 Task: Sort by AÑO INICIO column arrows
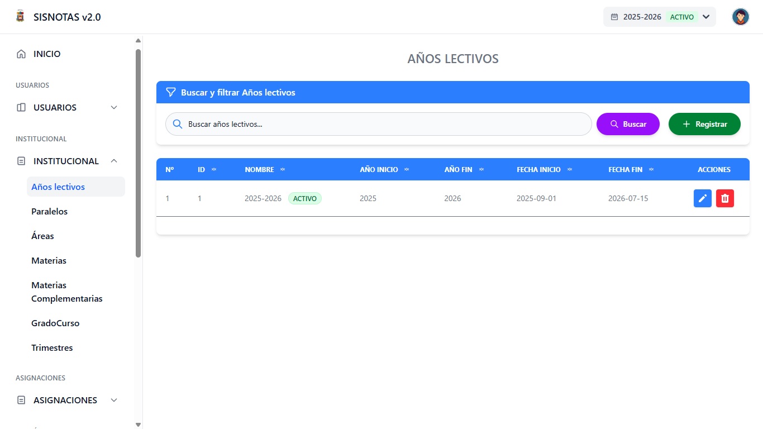coord(407,169)
